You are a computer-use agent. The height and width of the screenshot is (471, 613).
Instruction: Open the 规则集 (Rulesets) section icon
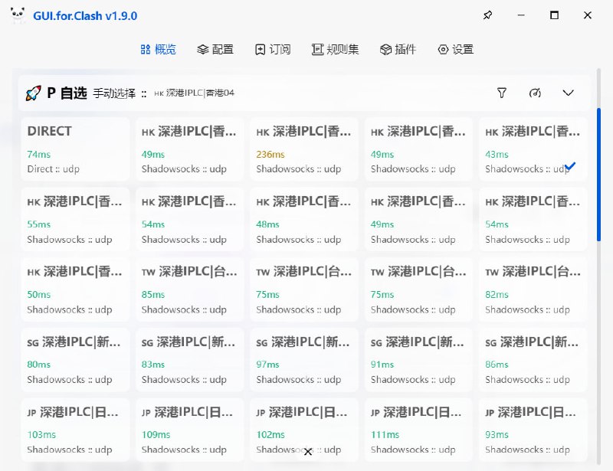tap(317, 48)
